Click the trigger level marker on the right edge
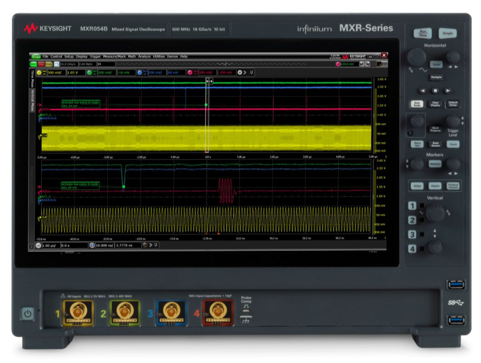 (x=374, y=114)
